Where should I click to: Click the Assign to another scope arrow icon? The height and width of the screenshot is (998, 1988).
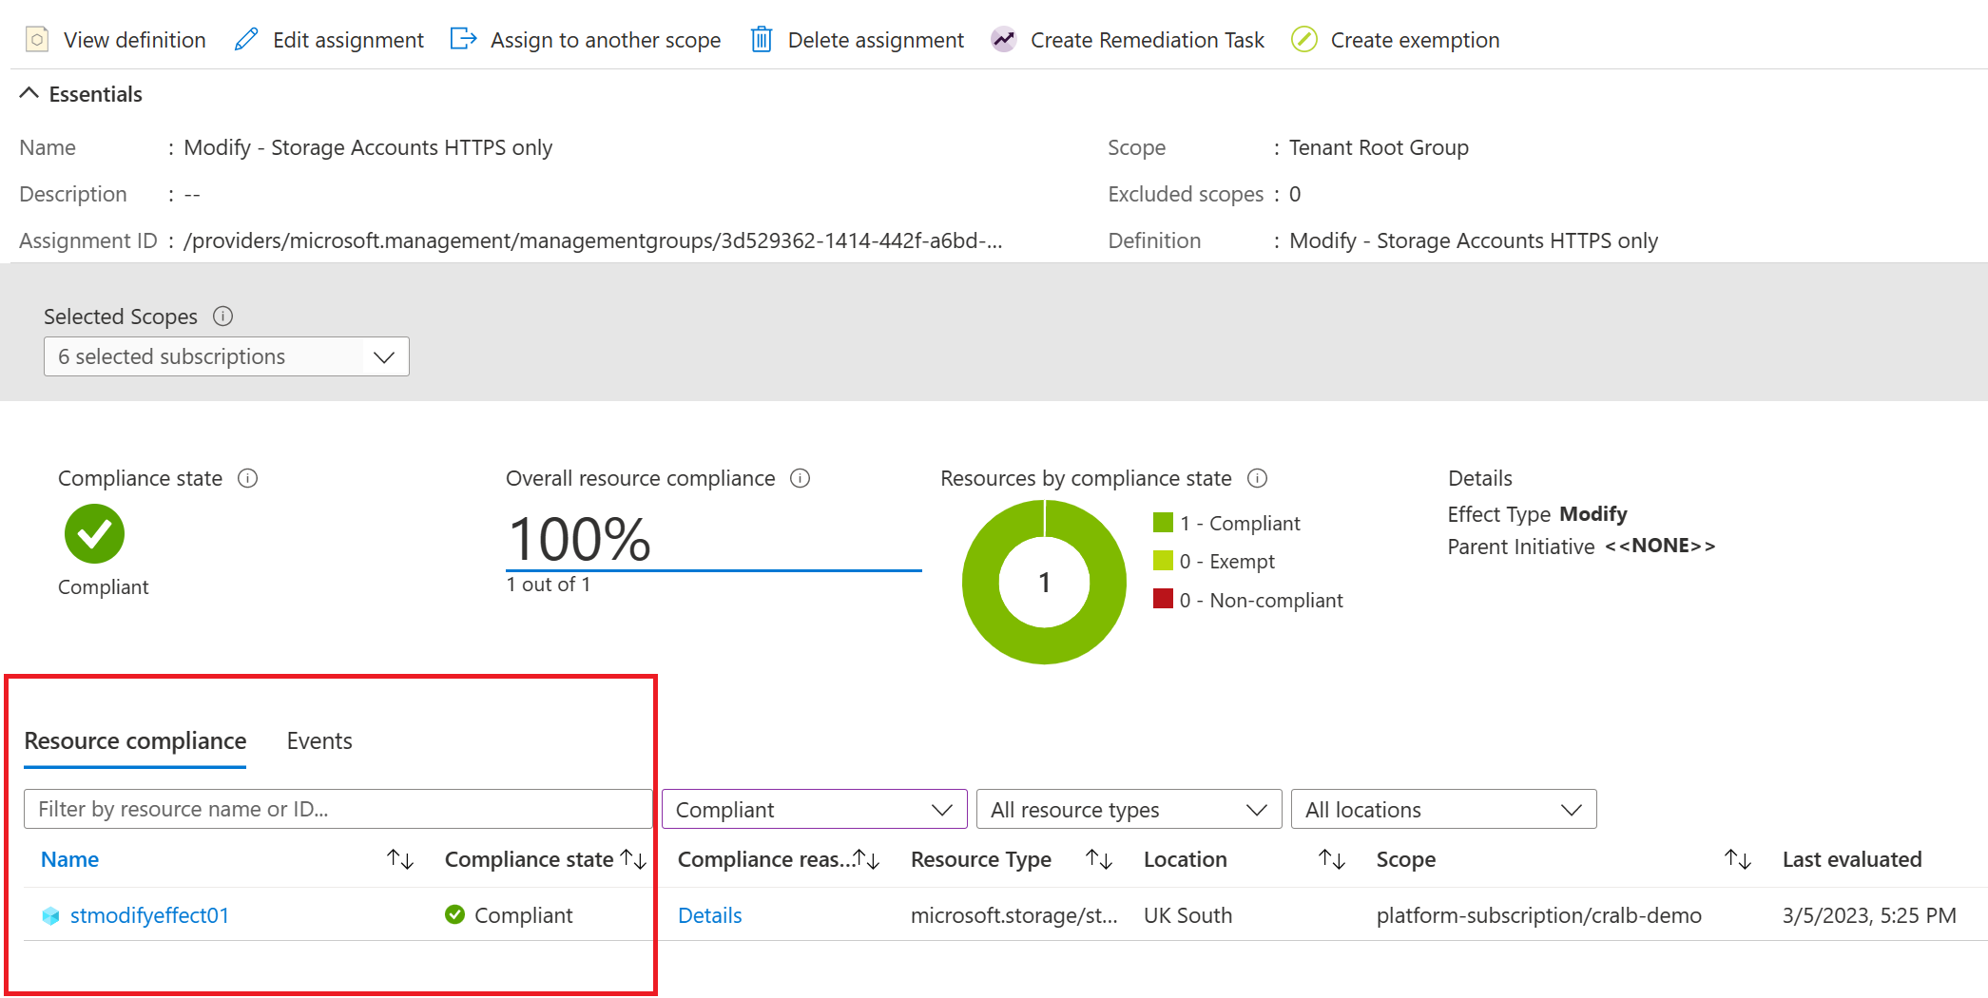[x=463, y=40]
